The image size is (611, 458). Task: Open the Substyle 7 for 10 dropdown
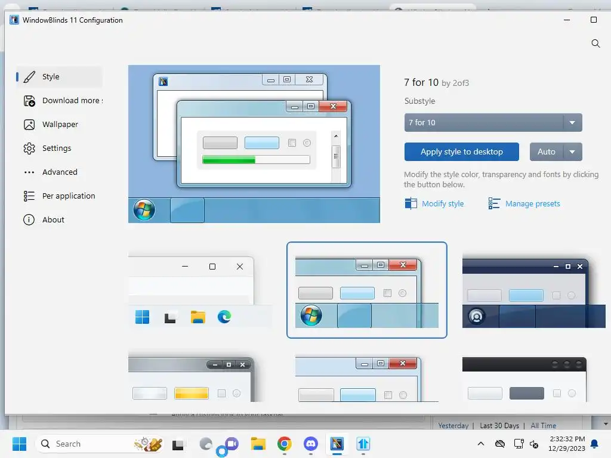point(493,123)
